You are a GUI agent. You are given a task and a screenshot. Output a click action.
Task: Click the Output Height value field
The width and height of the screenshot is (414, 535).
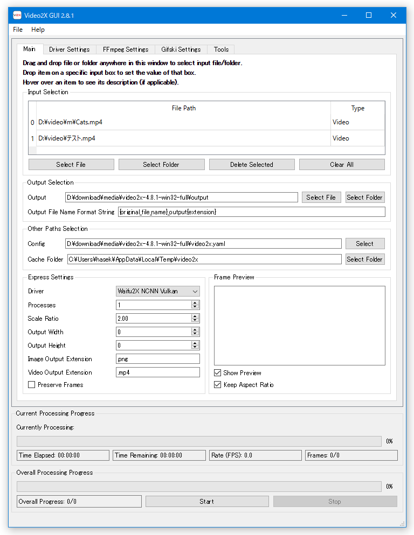(x=154, y=346)
